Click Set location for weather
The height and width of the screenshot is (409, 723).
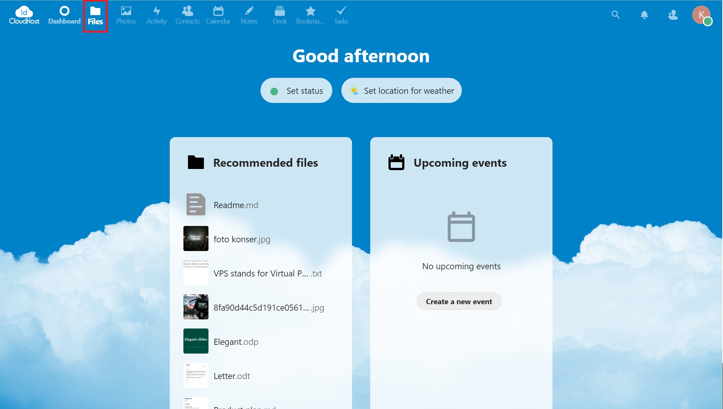point(401,91)
